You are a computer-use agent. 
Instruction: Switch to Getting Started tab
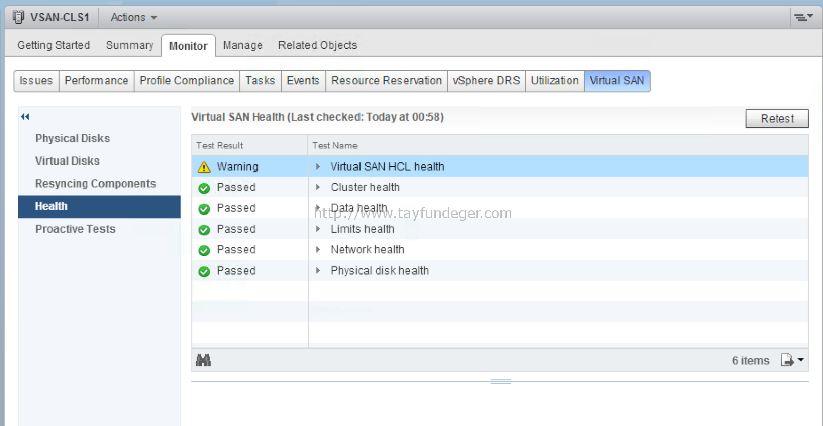[54, 45]
